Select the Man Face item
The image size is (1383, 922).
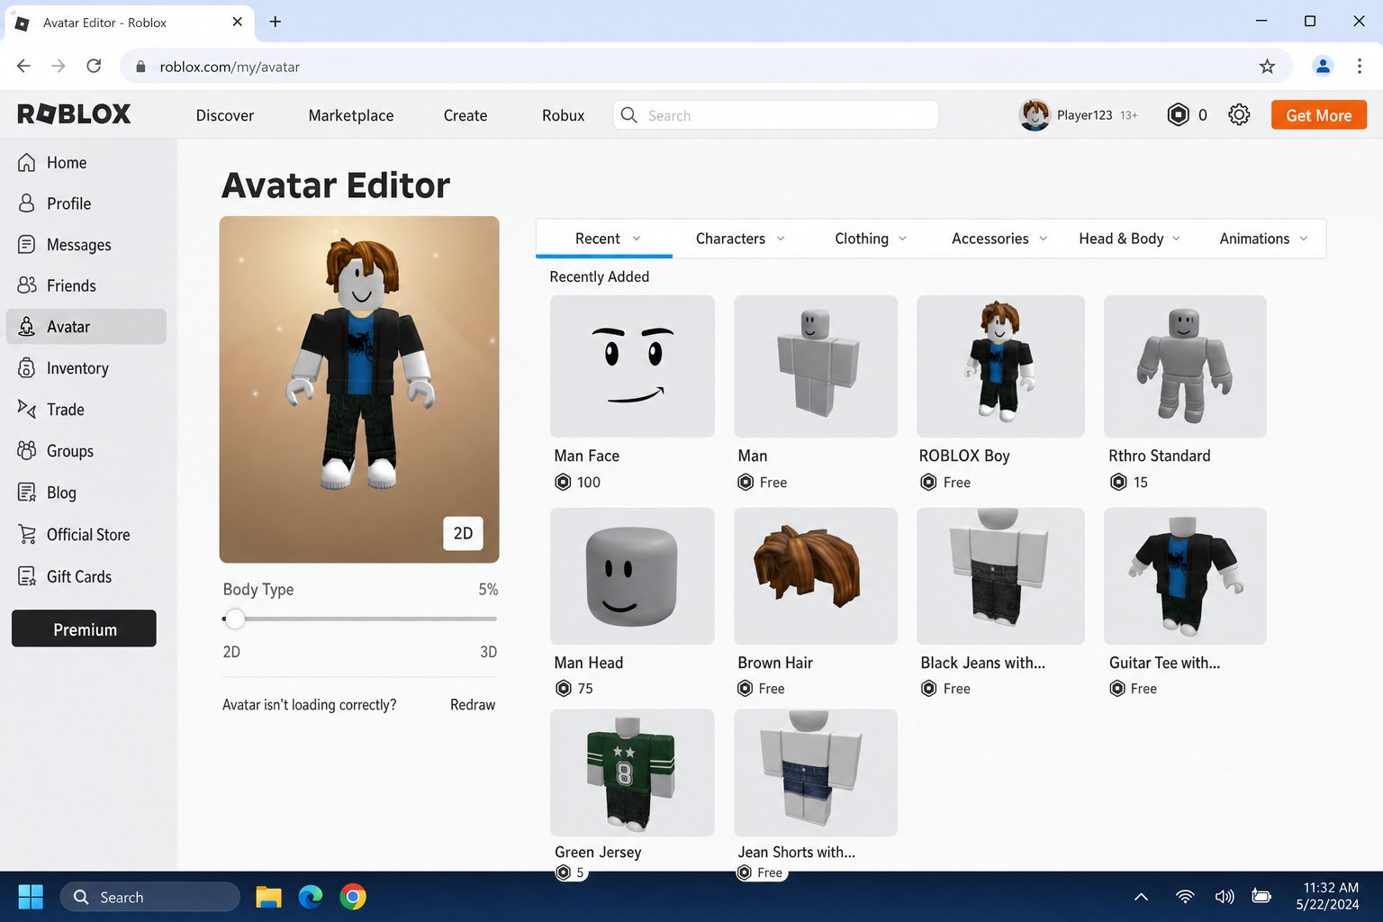(x=632, y=366)
